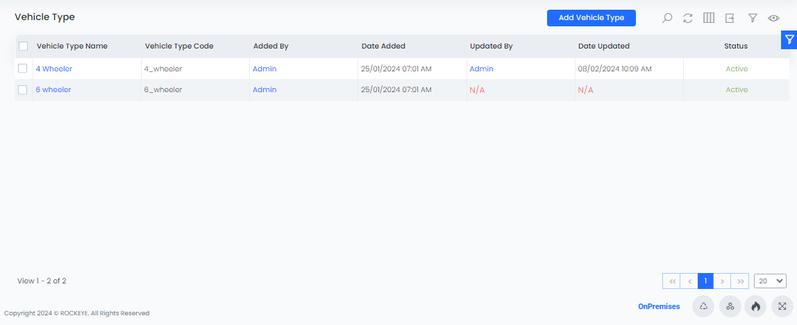Click the recycle icon in footer
797x325 pixels.
[703, 306]
